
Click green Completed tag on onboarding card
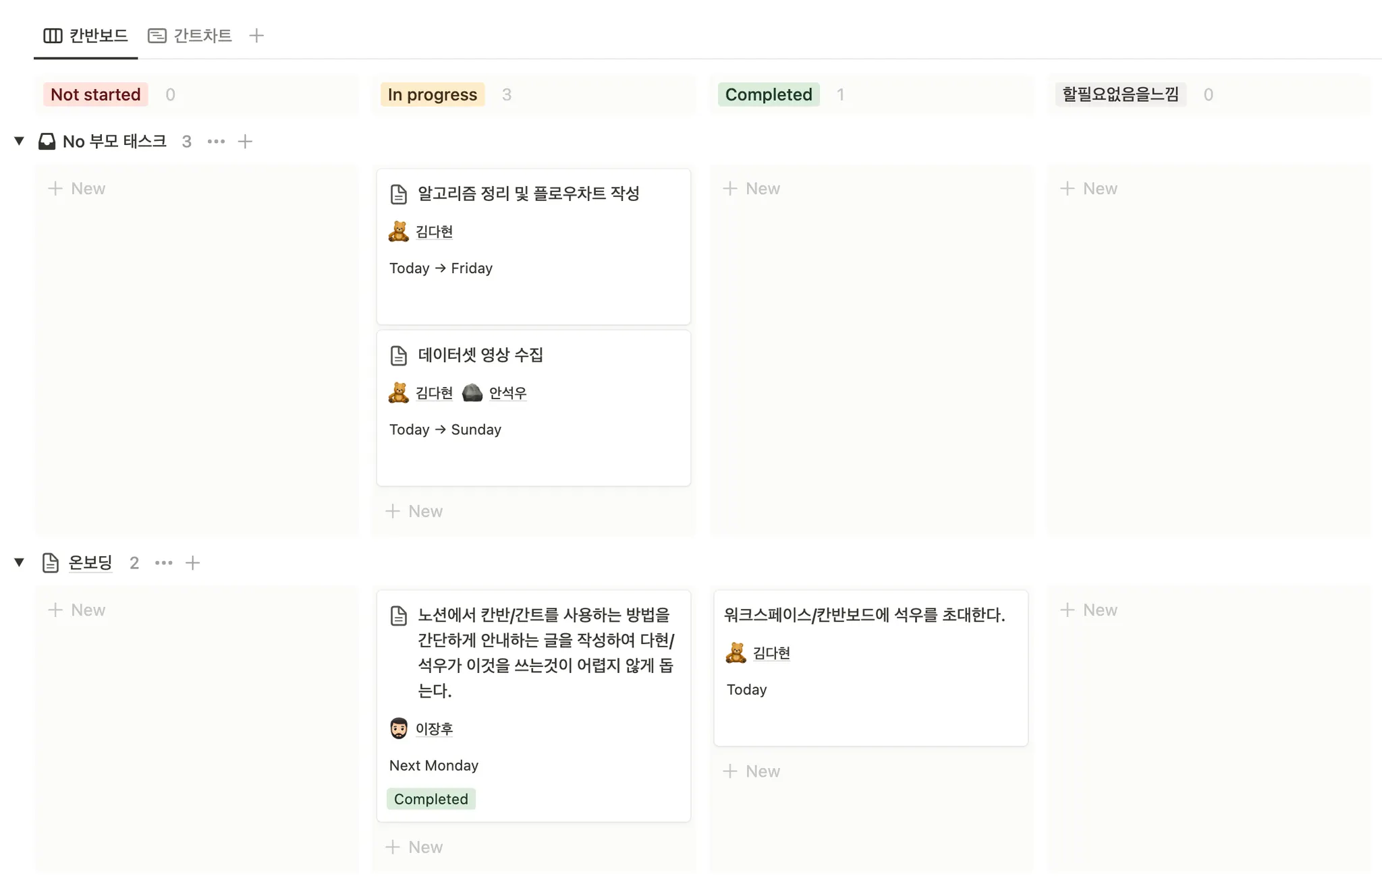pos(431,799)
